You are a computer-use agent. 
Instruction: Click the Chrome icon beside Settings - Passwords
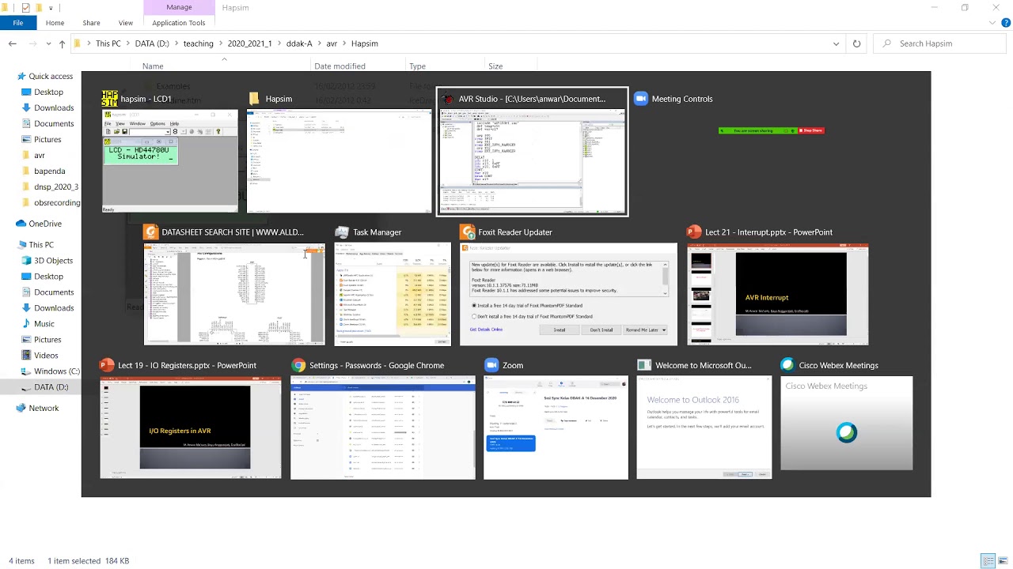tap(298, 366)
